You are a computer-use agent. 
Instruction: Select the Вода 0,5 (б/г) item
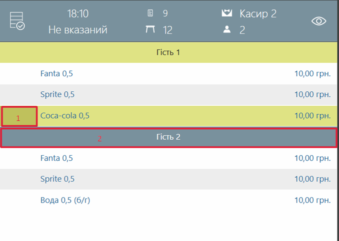coord(65,201)
